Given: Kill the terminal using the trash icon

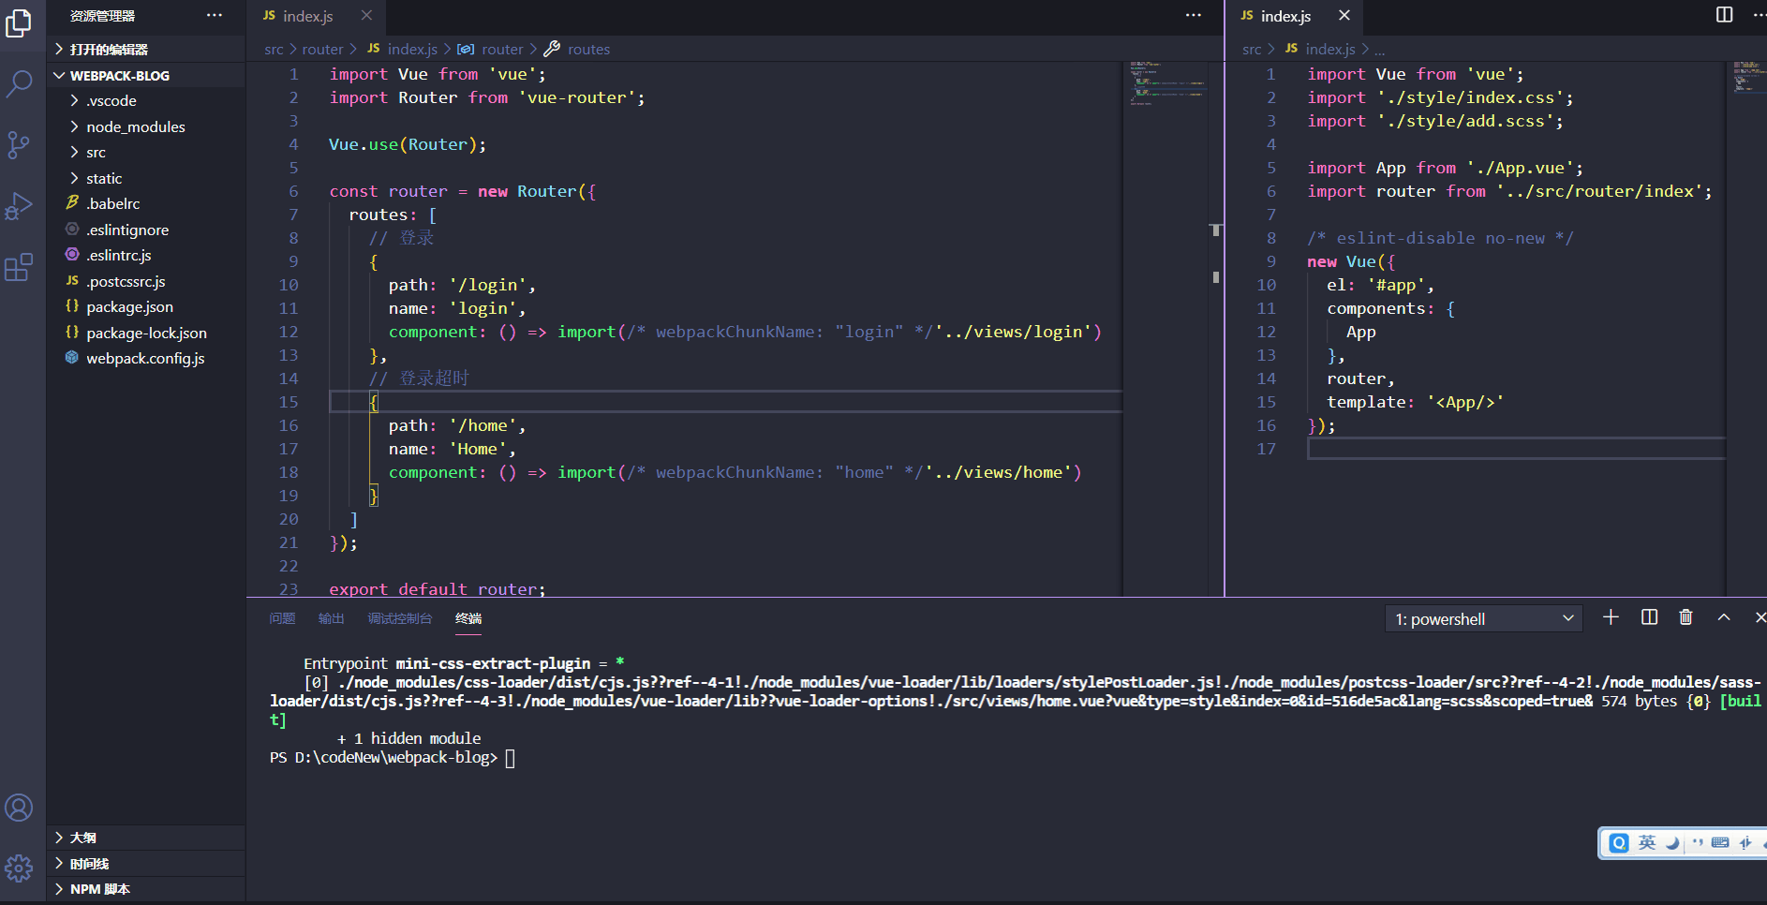Looking at the screenshot, I should tap(1685, 617).
